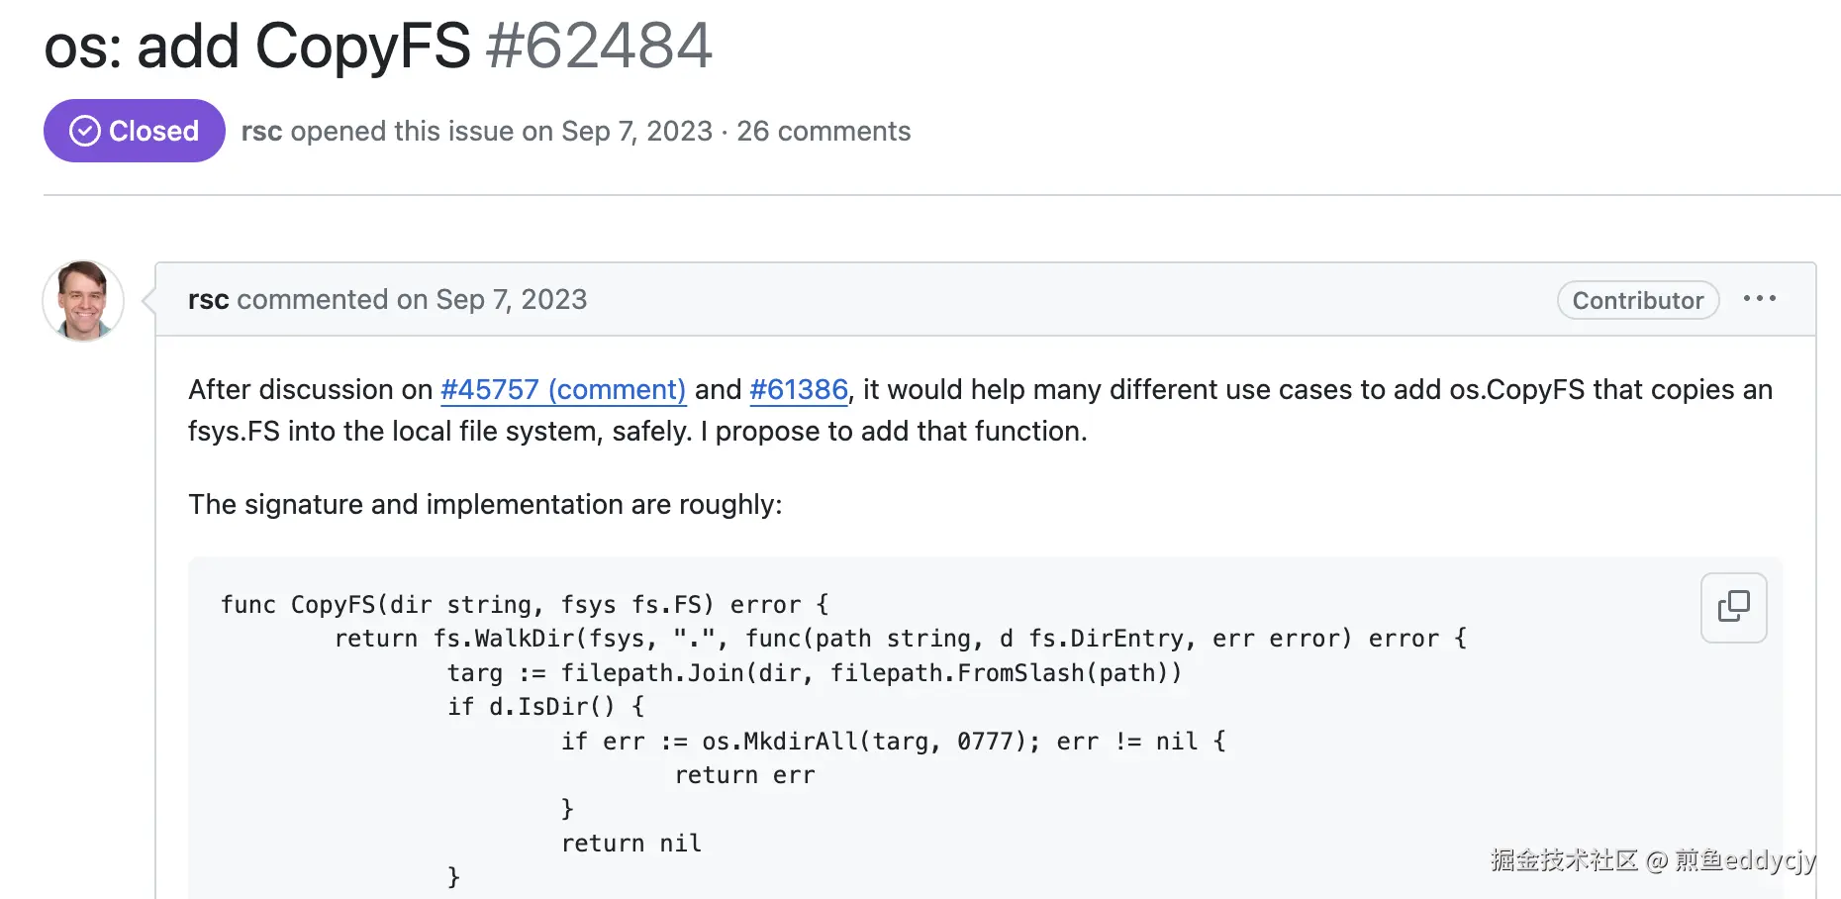Click the "func CopyFS" signature line in the code
The width and height of the screenshot is (1841, 899).
(x=525, y=604)
